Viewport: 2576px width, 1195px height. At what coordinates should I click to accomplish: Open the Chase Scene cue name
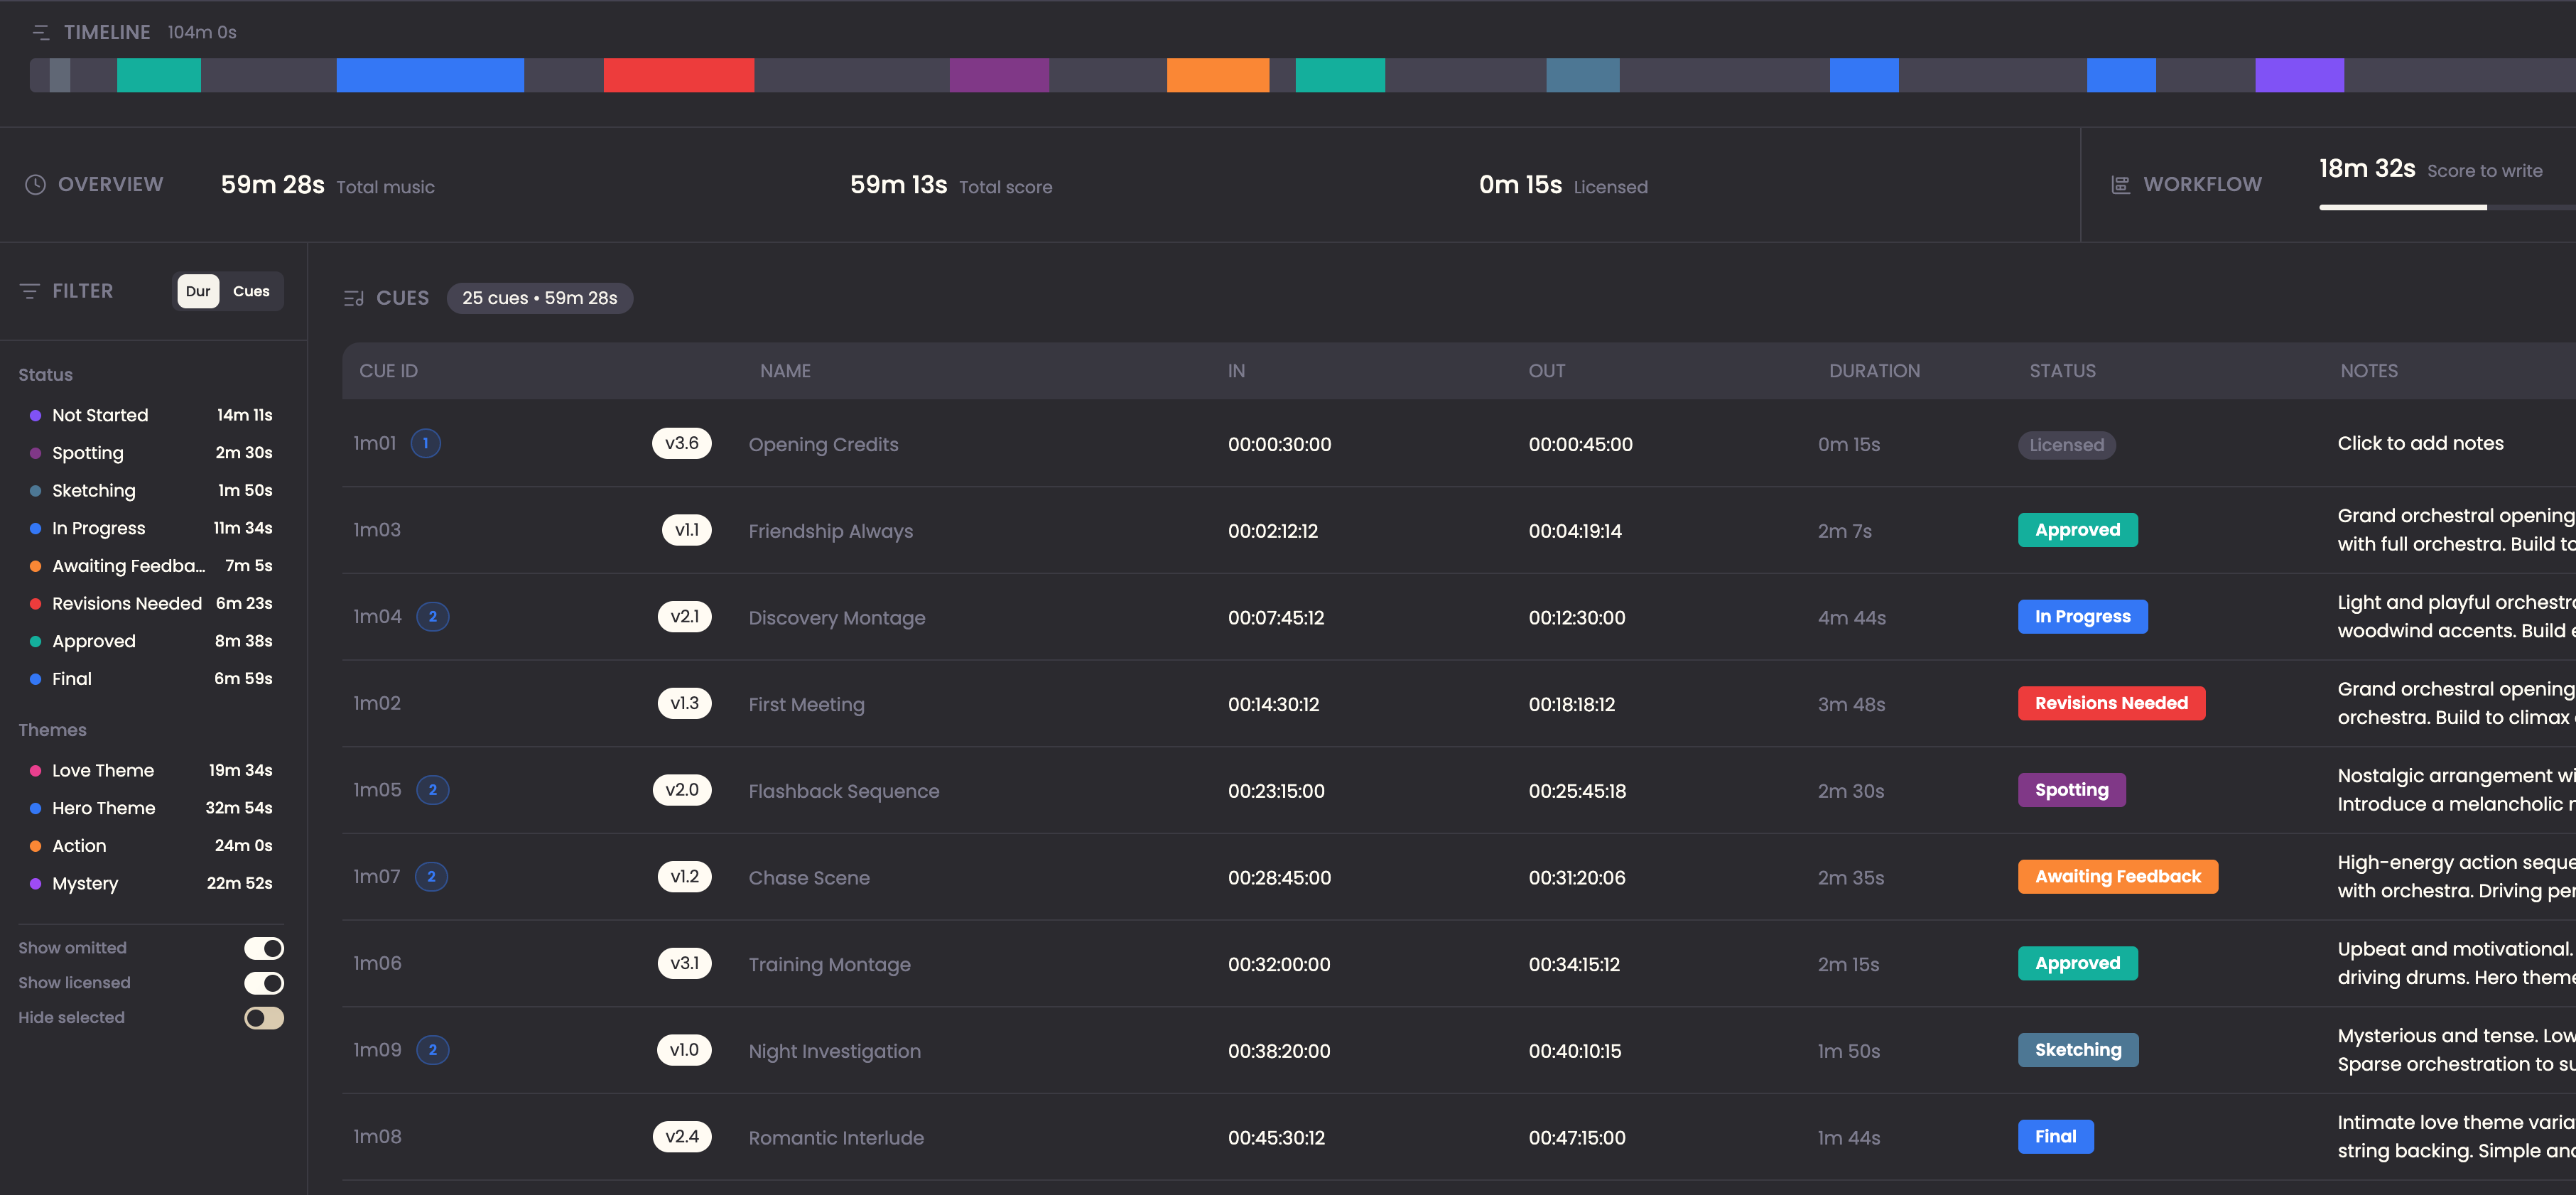coord(809,877)
